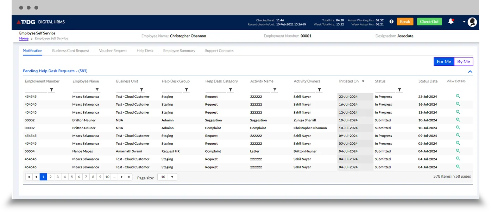This screenshot has width=491, height=212.
Task: Switch to the Employee Summary tab
Action: [179, 51]
